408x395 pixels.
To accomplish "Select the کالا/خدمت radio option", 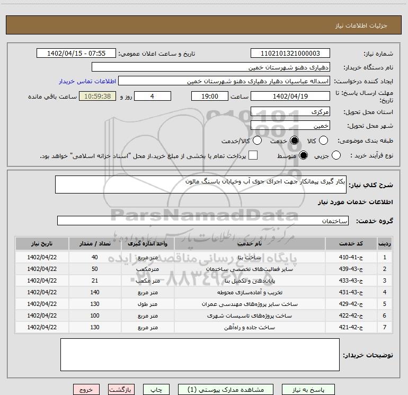I will pyautogui.click(x=258, y=141).
